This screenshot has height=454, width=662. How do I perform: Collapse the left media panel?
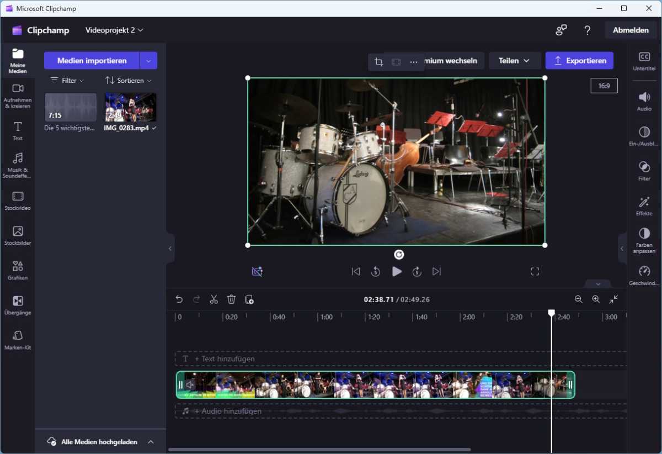(x=170, y=249)
